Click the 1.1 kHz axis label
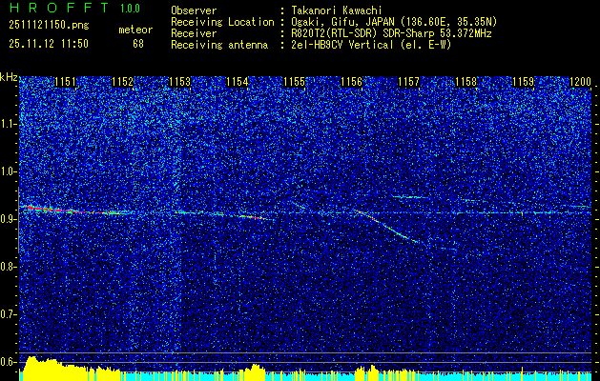600x381 pixels. pos(9,124)
